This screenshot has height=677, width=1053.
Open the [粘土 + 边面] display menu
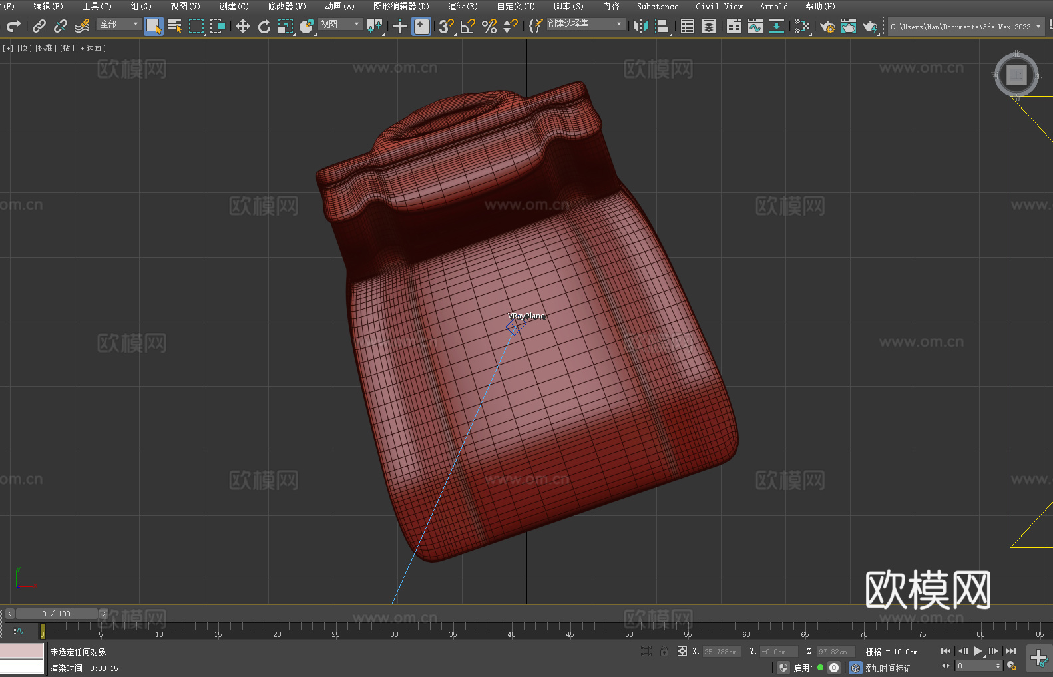(x=83, y=48)
